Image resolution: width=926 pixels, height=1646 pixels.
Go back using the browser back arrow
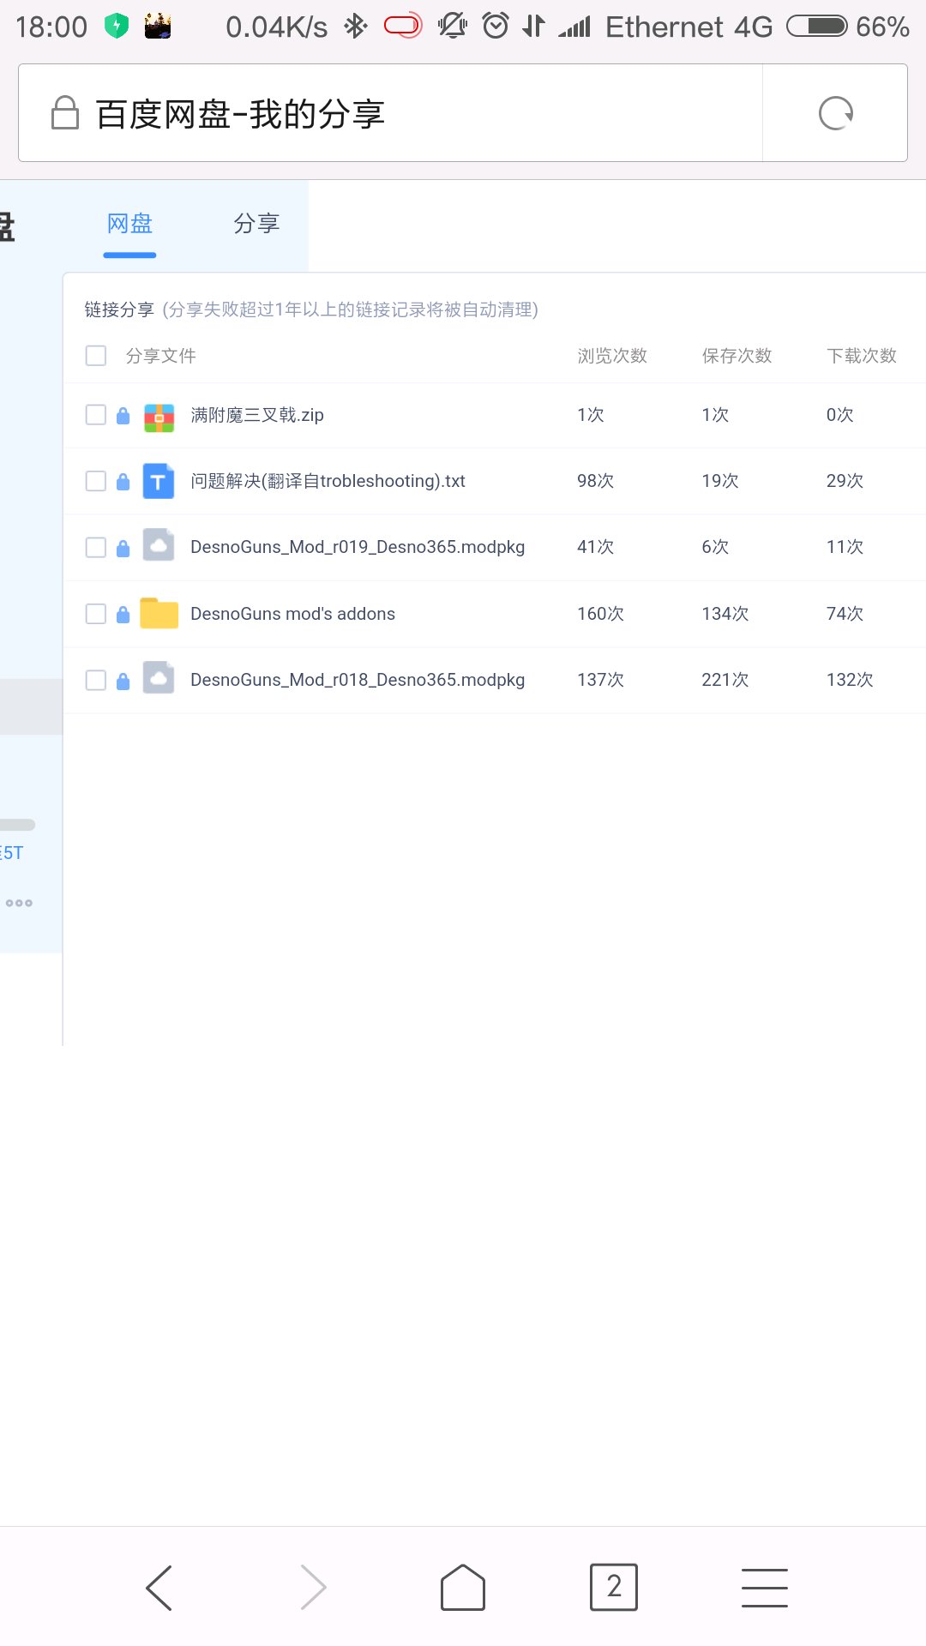pyautogui.click(x=159, y=1587)
